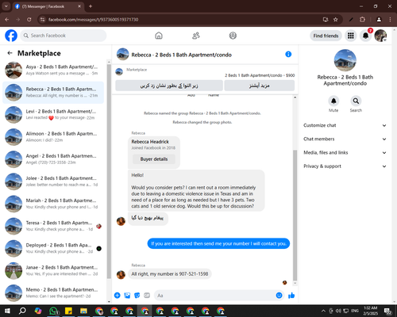Click Buyer details button
Viewport: 397px width, 317px height.
click(154, 159)
